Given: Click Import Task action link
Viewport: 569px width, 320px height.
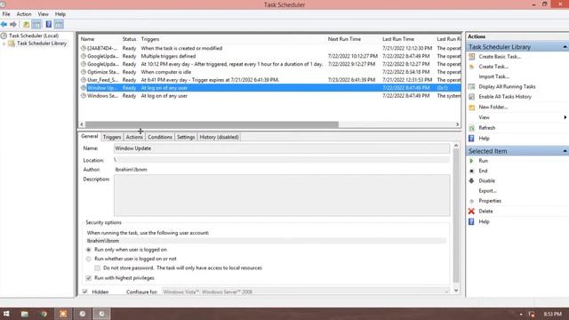Looking at the screenshot, I should click(494, 76).
